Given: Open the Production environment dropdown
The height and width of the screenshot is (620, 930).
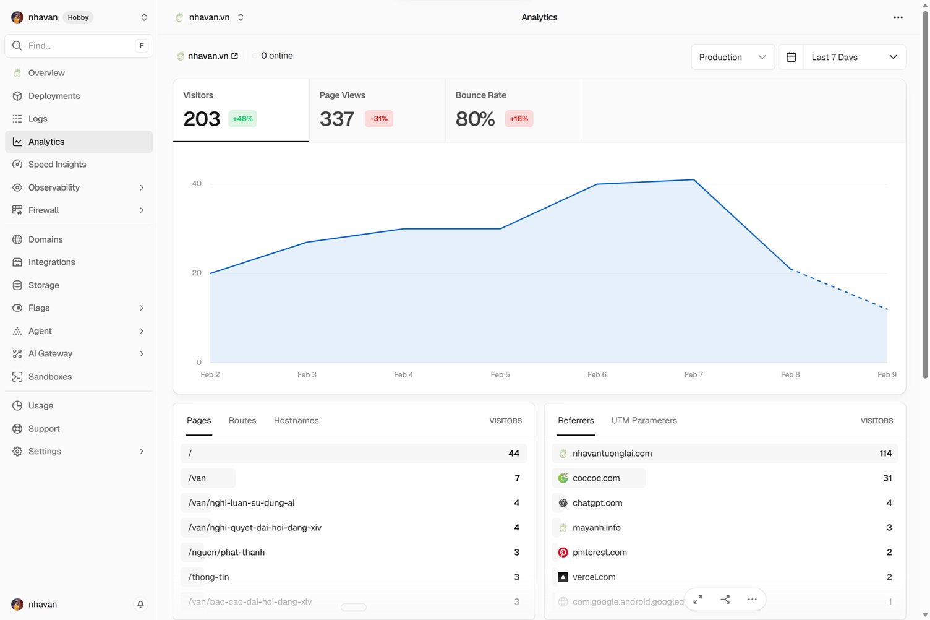Looking at the screenshot, I should (733, 57).
